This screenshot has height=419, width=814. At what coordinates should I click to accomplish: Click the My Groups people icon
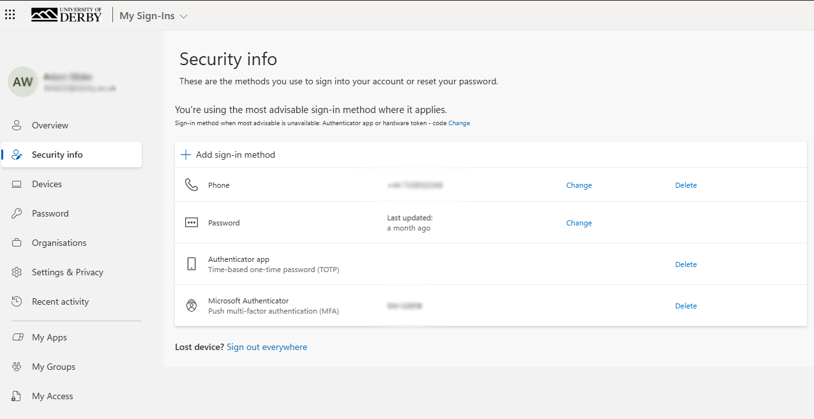pyautogui.click(x=17, y=367)
